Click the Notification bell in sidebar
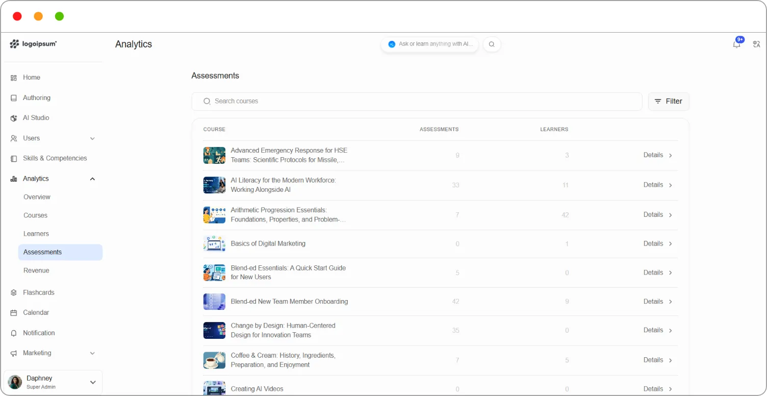 [x=14, y=333]
